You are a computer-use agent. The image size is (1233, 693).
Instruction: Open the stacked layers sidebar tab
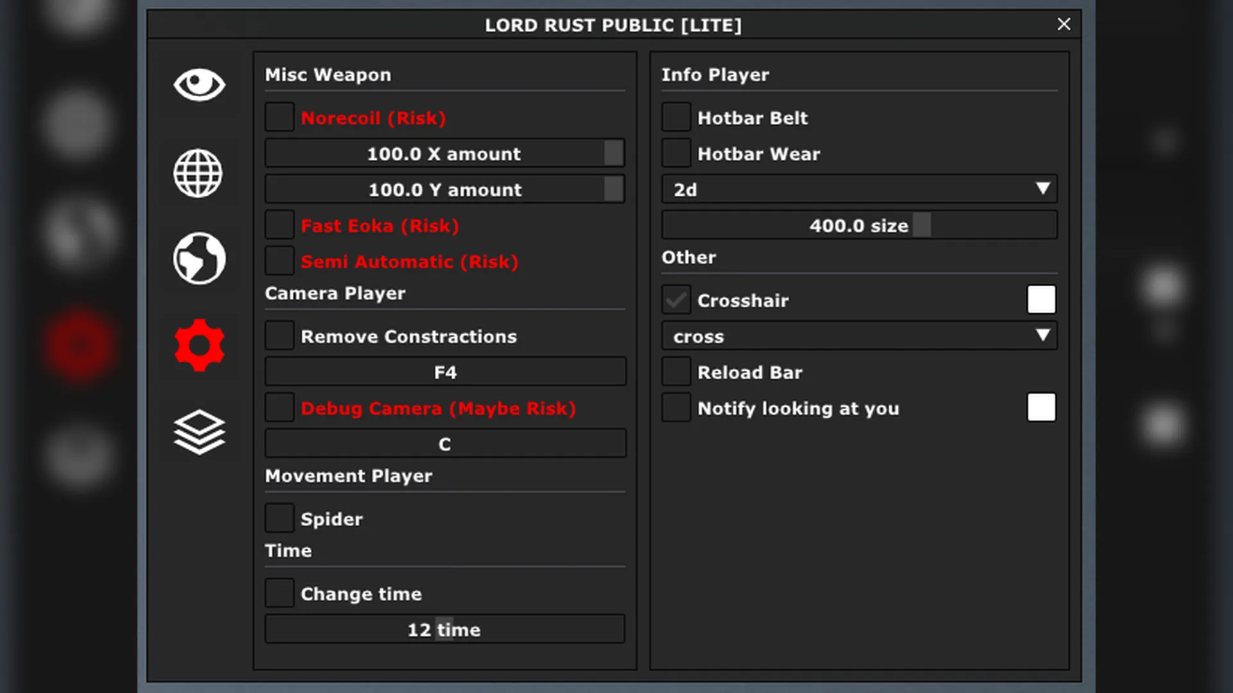point(199,432)
